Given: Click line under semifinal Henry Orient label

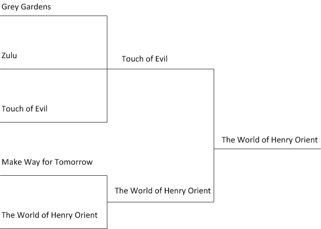Looking at the screenshot, I should pos(160,202).
